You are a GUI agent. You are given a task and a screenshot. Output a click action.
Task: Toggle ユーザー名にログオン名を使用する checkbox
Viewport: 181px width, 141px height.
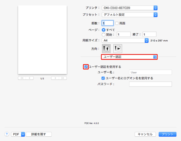pos(103,78)
